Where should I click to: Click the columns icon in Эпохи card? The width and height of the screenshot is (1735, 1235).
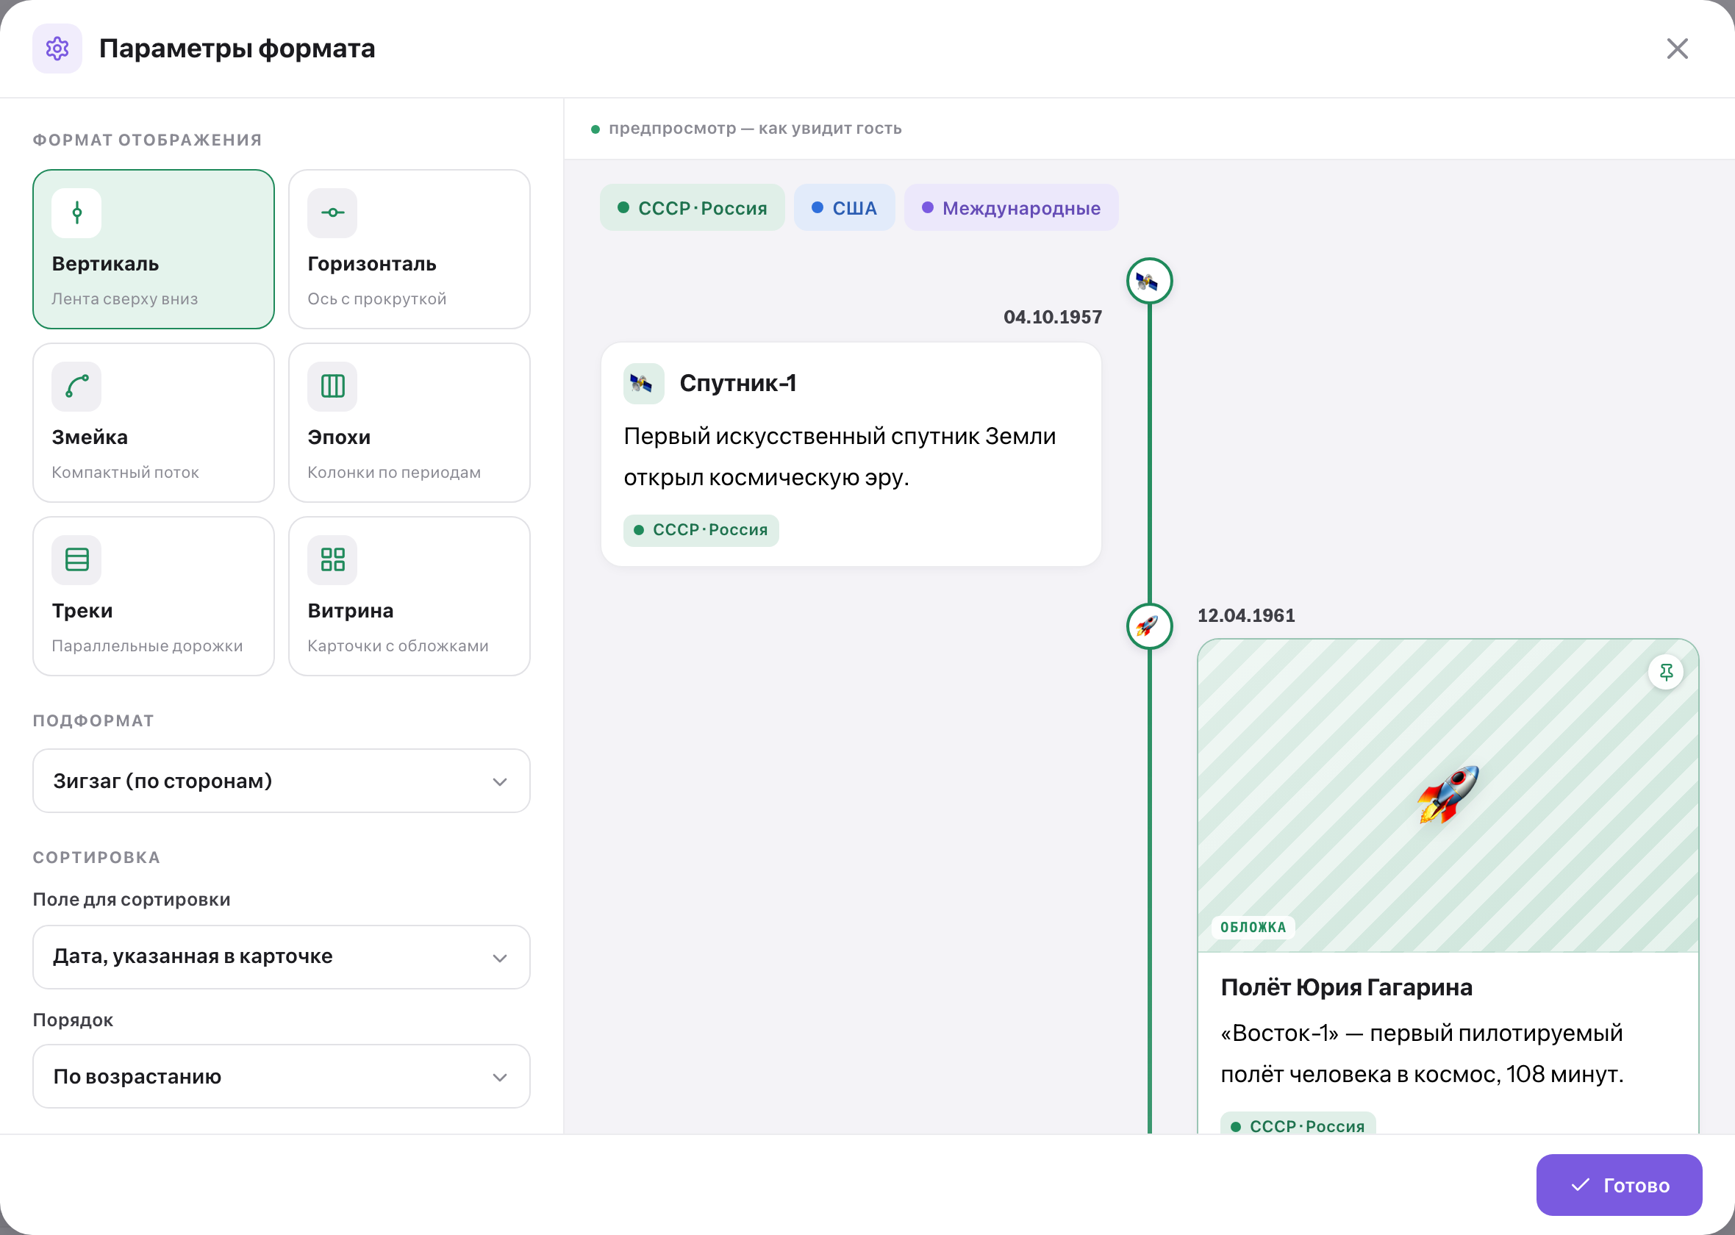[x=332, y=387]
